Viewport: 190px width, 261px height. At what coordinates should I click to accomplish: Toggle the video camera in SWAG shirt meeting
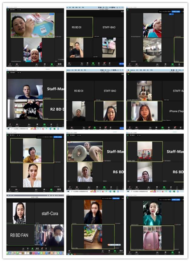(x=17, y=124)
